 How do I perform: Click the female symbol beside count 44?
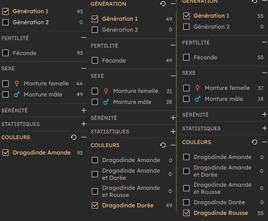(x=17, y=84)
